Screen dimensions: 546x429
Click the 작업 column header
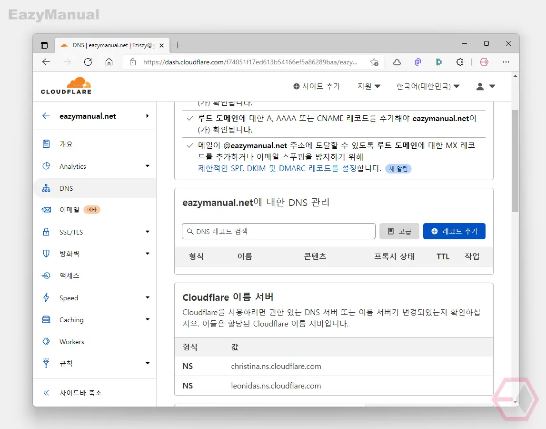(x=472, y=257)
